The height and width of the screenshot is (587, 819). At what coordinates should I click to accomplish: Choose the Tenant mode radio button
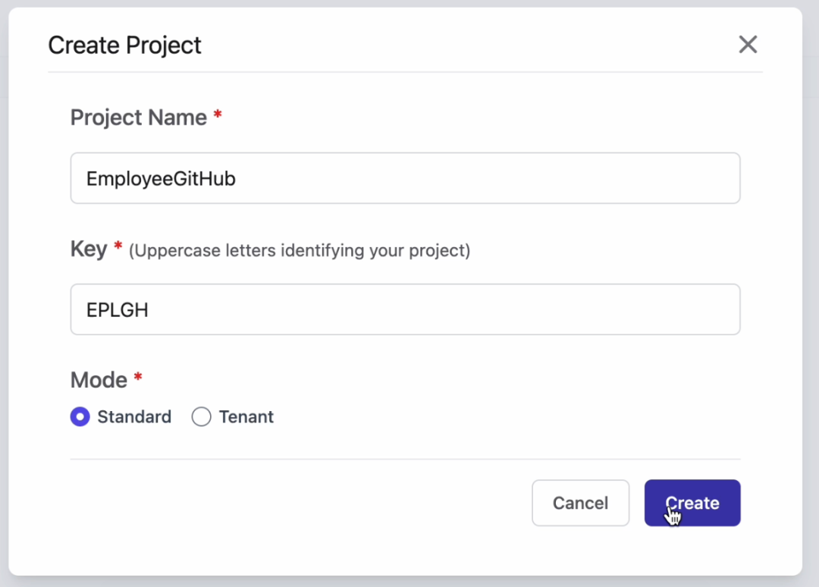(x=201, y=417)
